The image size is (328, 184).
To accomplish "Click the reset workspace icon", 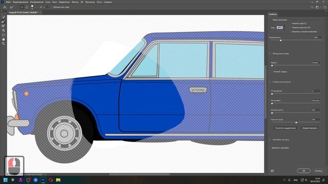I will pos(272,171).
